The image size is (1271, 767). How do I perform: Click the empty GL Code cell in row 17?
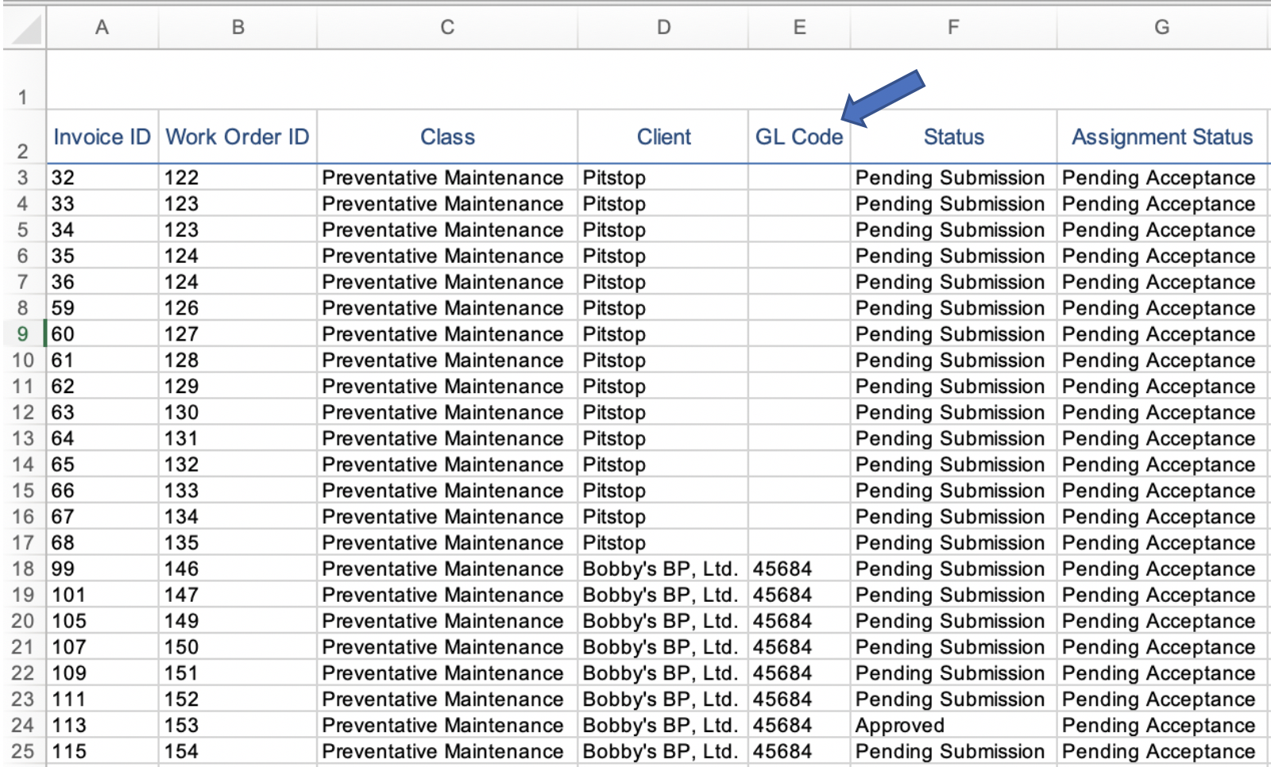coord(798,543)
